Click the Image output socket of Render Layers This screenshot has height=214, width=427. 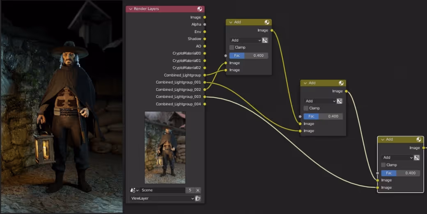coord(204,17)
